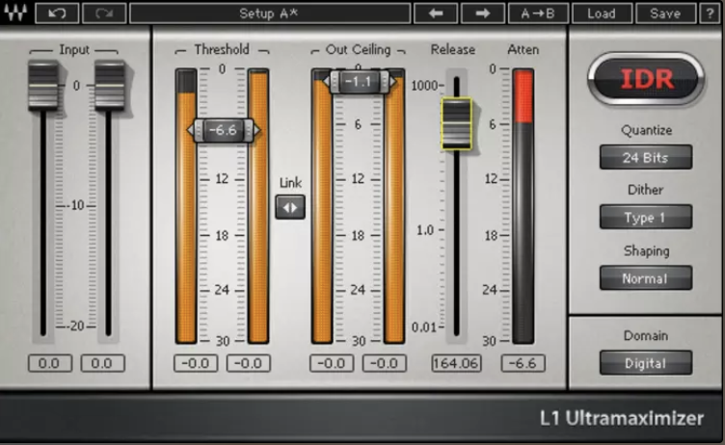Toggle the red IDR button
Image resolution: width=725 pixels, height=445 pixels.
point(646,80)
